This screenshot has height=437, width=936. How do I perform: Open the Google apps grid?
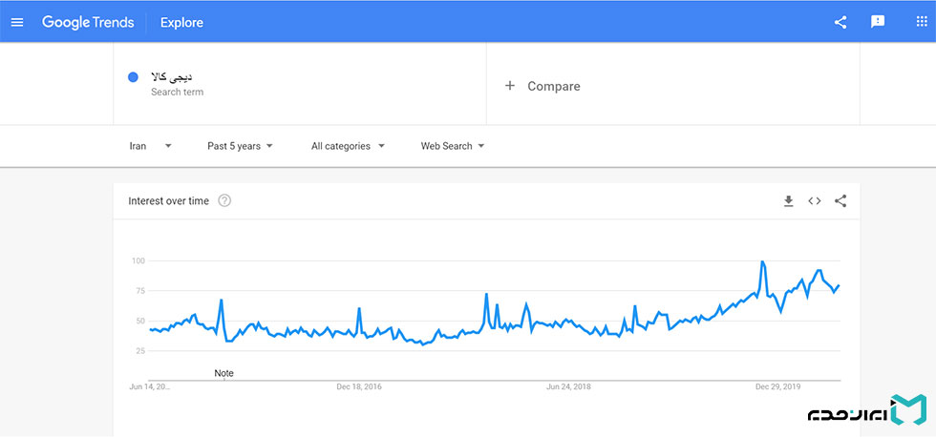[921, 22]
